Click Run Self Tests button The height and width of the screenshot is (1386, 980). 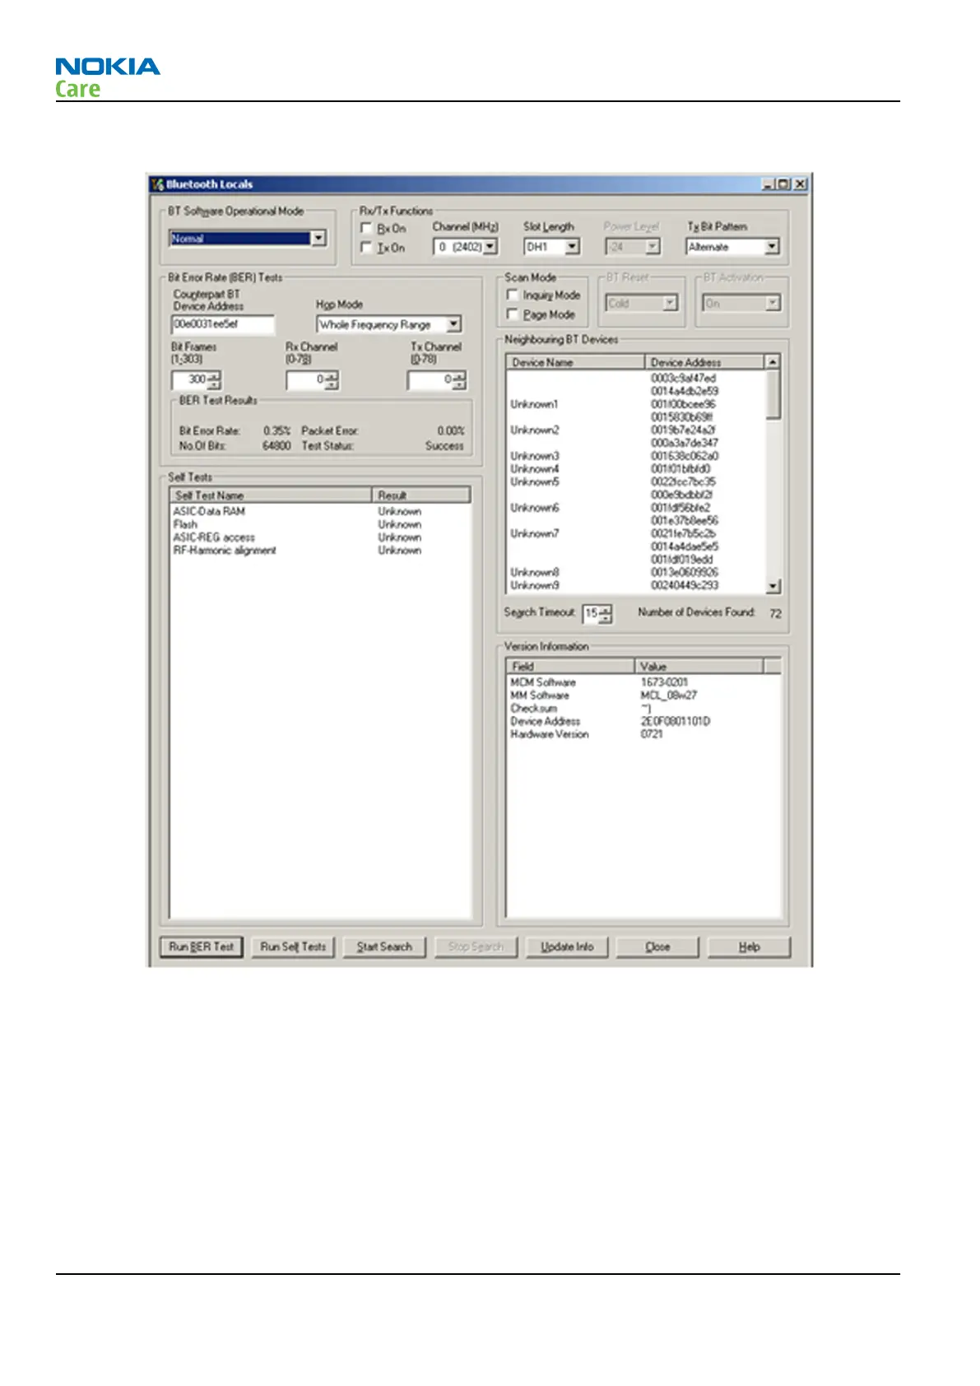[293, 947]
